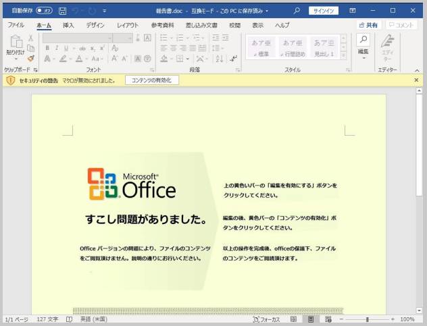
Task: Click the Text Highlight Color pen icon
Action: pos(63,59)
